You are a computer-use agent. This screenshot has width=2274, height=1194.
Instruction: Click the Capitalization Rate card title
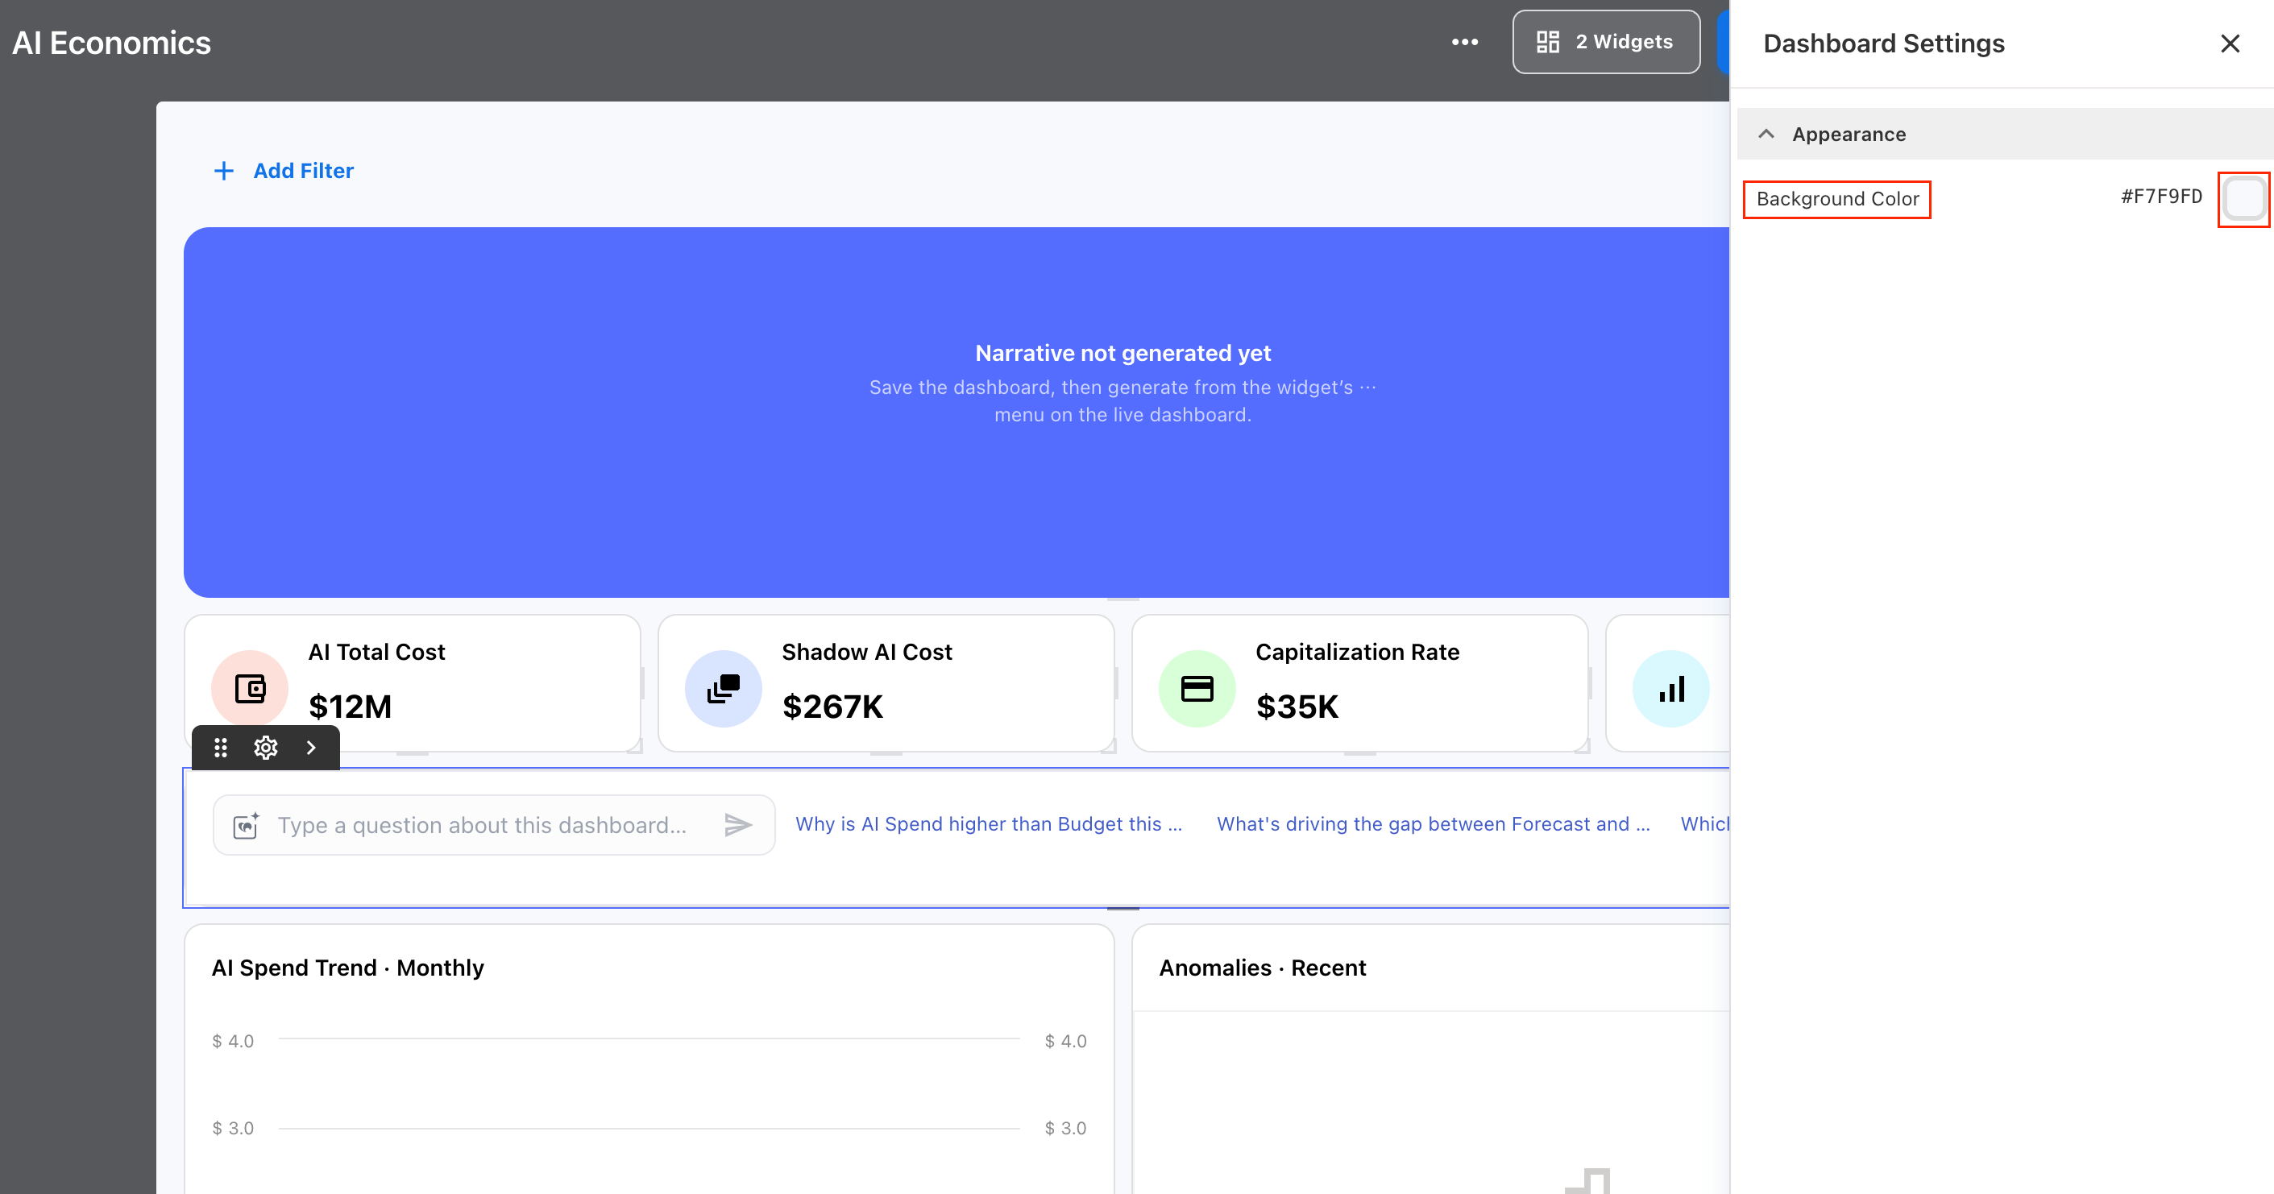(x=1358, y=652)
